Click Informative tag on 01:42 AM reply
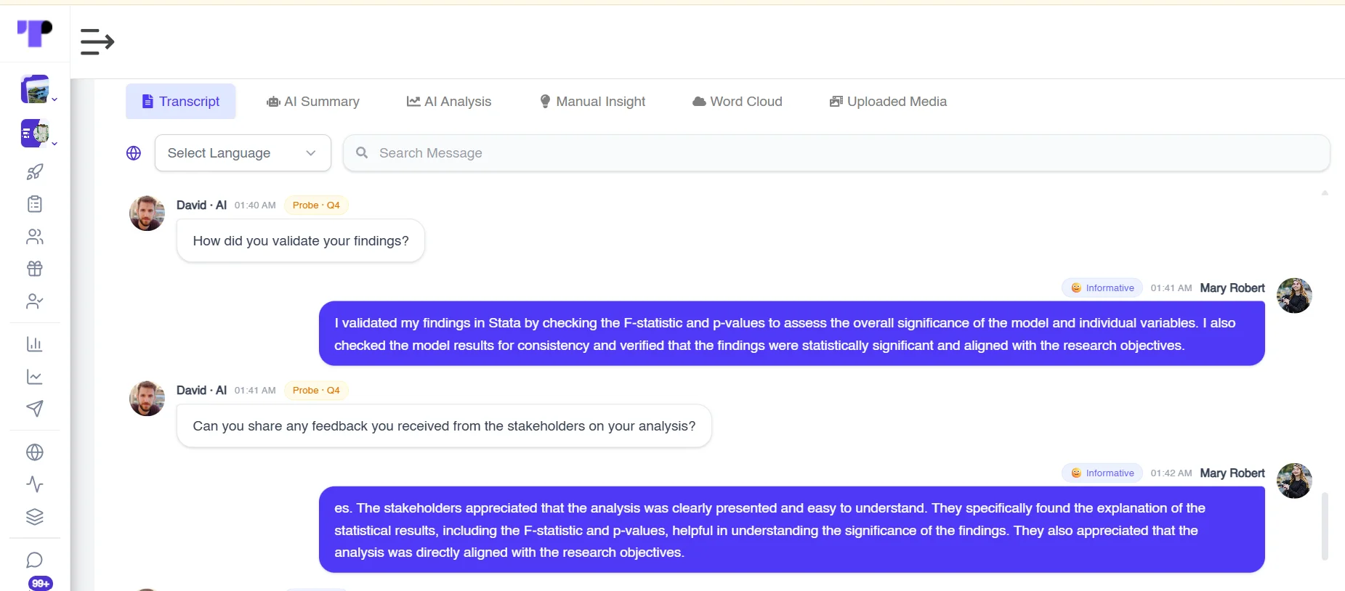 1102,473
